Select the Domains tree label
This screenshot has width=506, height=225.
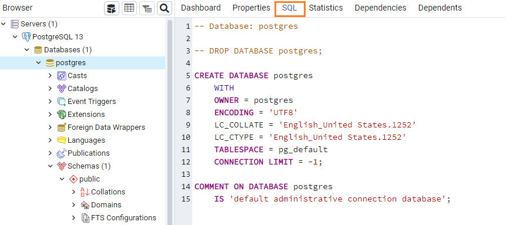click(106, 204)
